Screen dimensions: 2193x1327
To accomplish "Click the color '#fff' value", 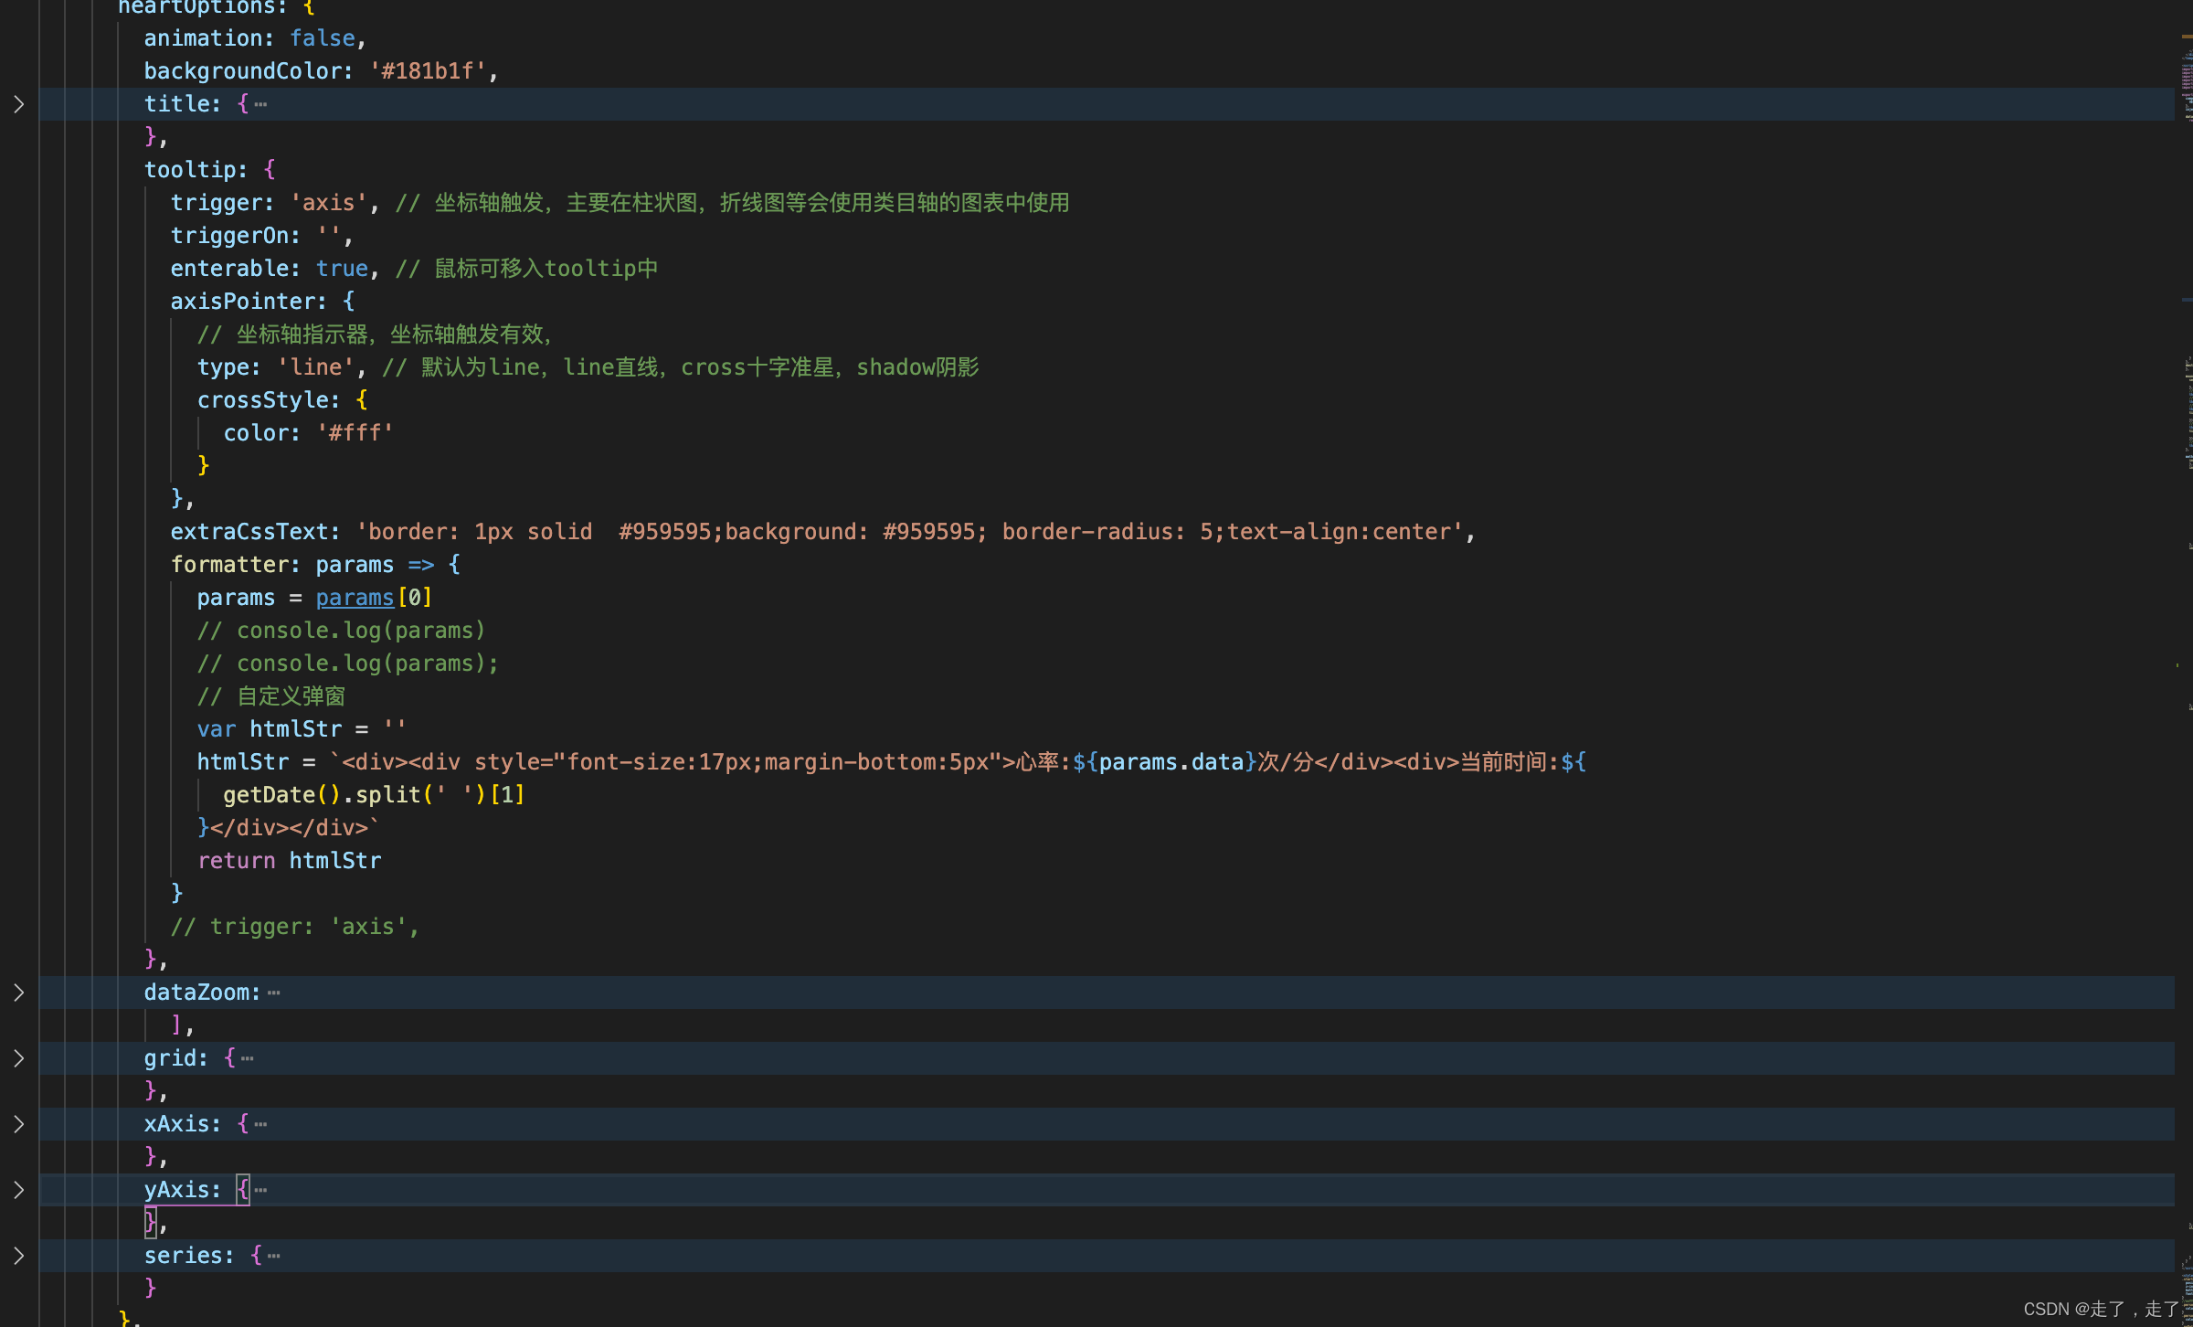I will pyautogui.click(x=355, y=433).
